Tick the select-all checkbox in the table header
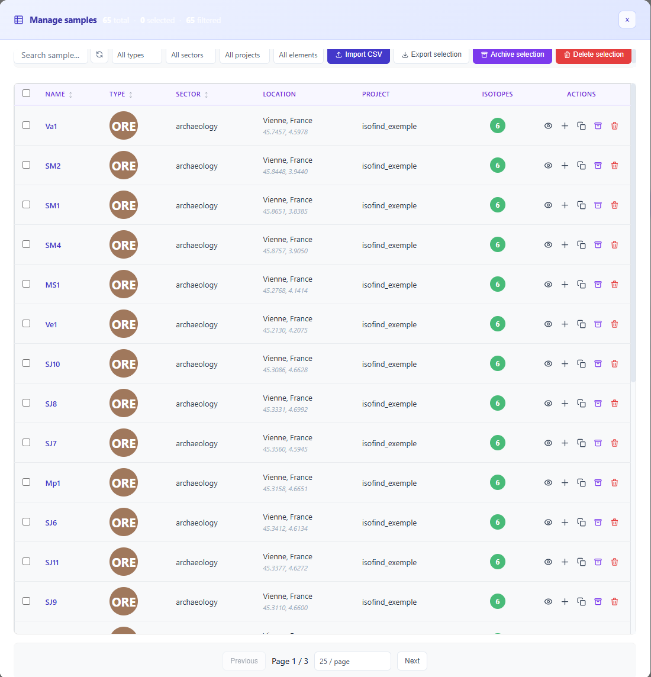The height and width of the screenshot is (677, 651). pos(26,94)
